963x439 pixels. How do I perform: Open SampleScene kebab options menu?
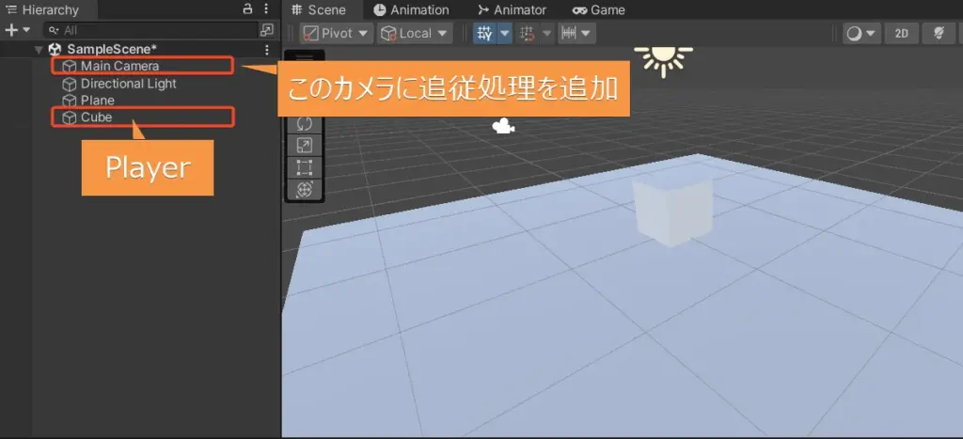pos(266,50)
